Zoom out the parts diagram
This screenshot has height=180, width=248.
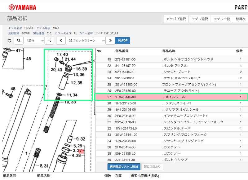tap(19, 41)
